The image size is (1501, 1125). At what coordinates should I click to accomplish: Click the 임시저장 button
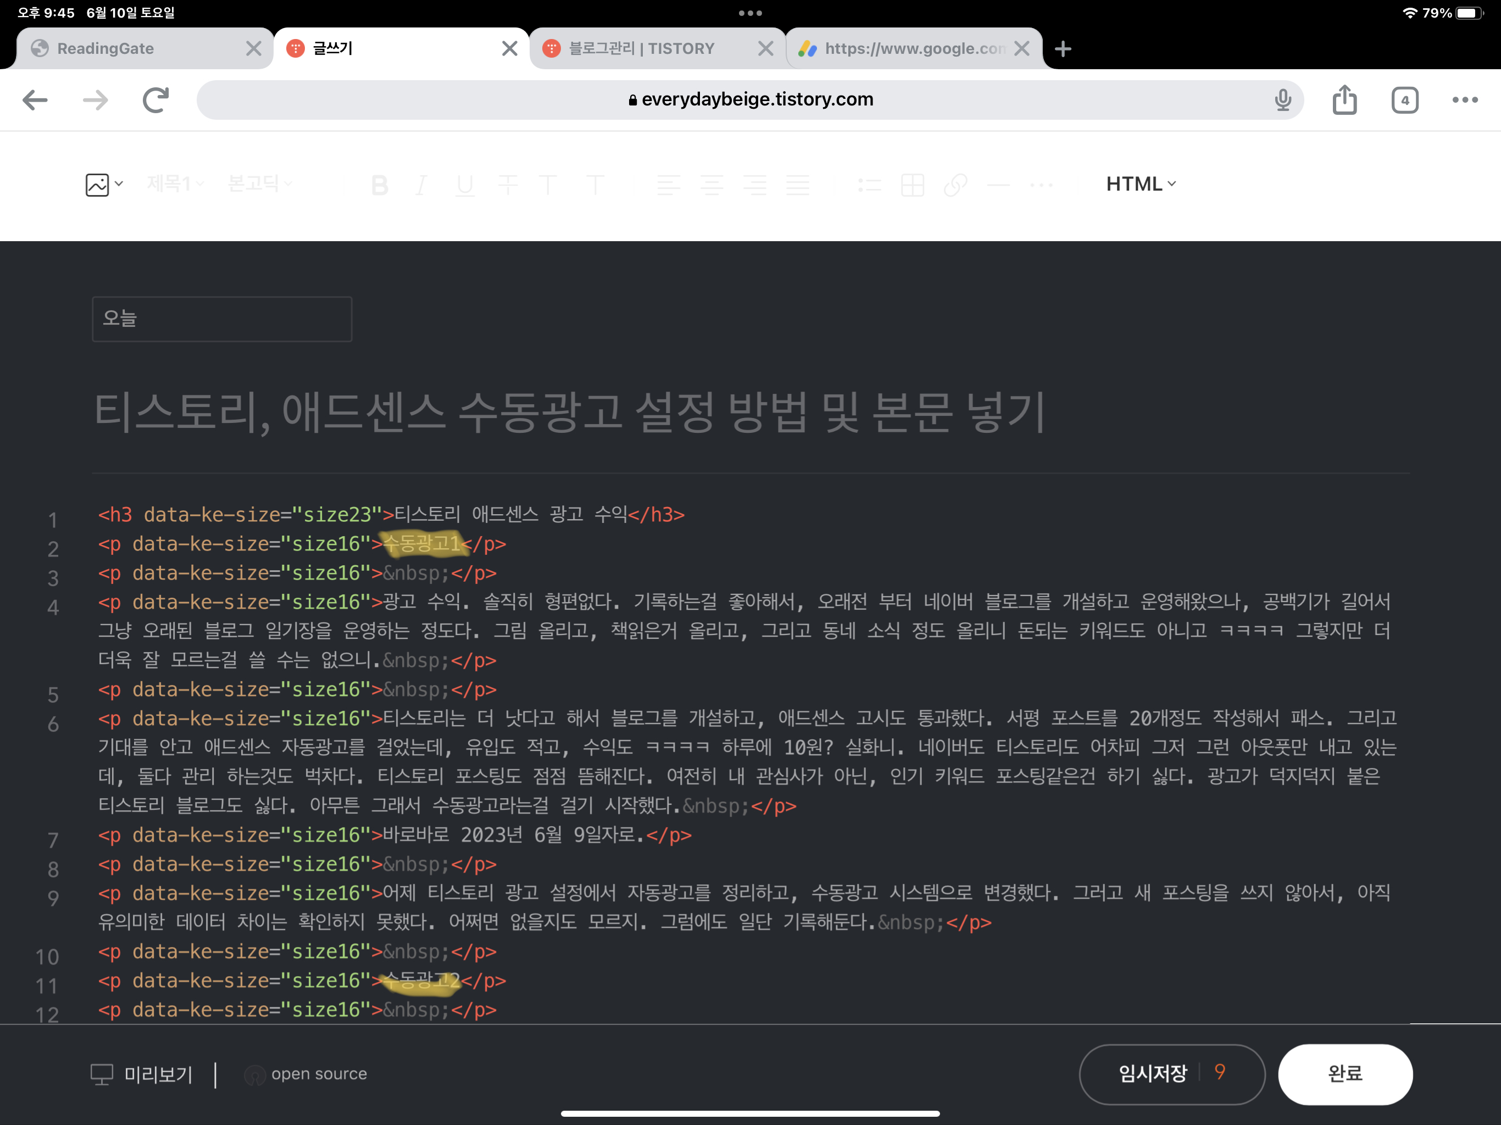point(1154,1073)
